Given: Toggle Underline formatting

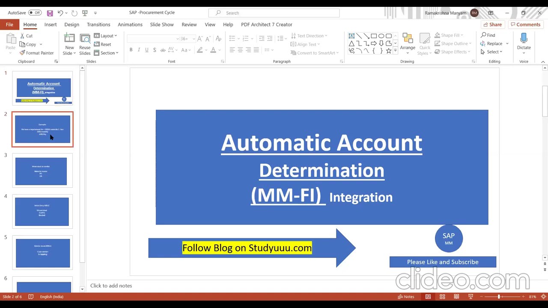Looking at the screenshot, I should pyautogui.click(x=146, y=50).
